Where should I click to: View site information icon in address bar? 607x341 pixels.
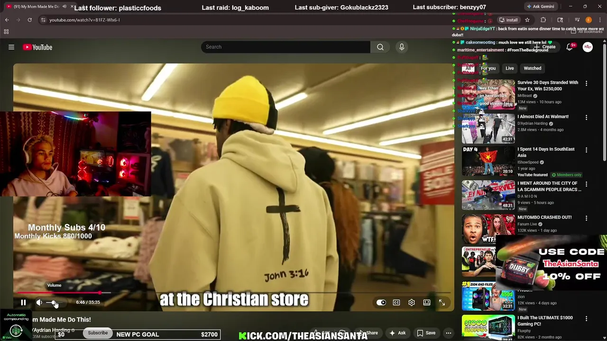[43, 20]
